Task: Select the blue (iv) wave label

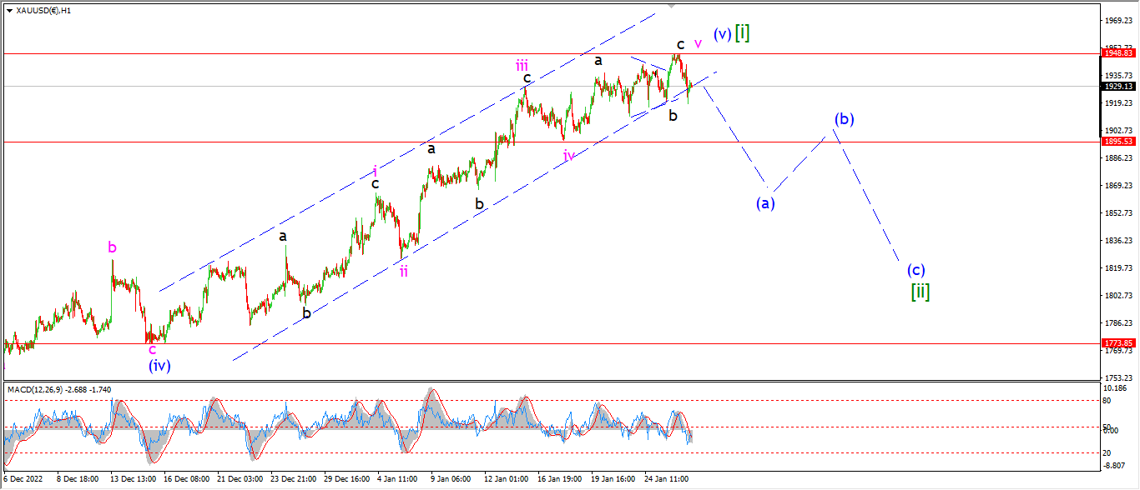Action: [159, 365]
